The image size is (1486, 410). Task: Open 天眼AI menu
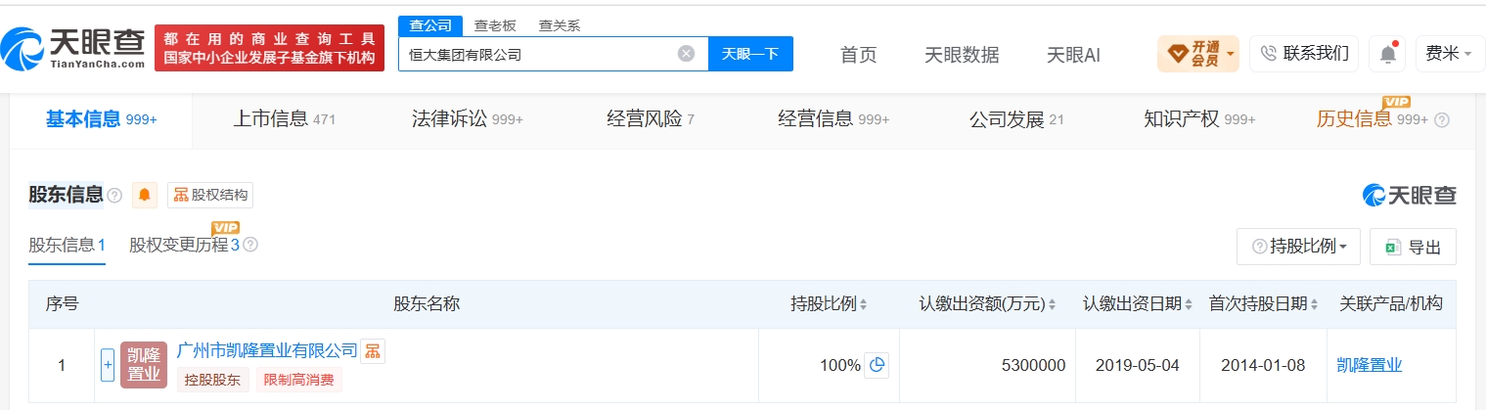(1073, 55)
